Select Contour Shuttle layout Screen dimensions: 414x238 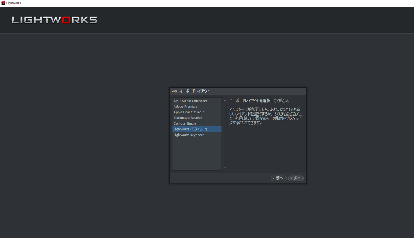click(197, 123)
